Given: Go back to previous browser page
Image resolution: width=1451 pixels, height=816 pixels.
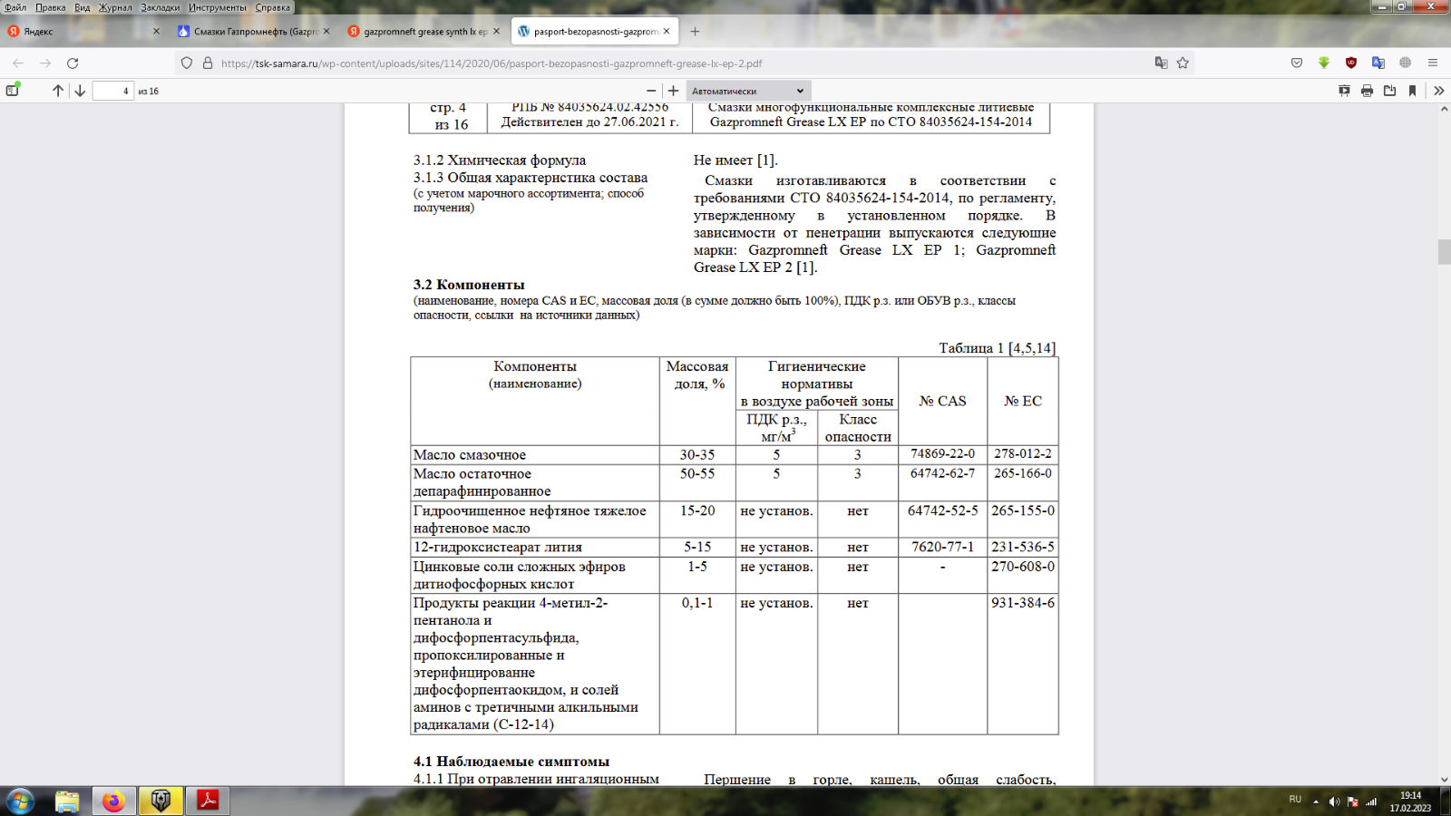Looking at the screenshot, I should point(18,63).
